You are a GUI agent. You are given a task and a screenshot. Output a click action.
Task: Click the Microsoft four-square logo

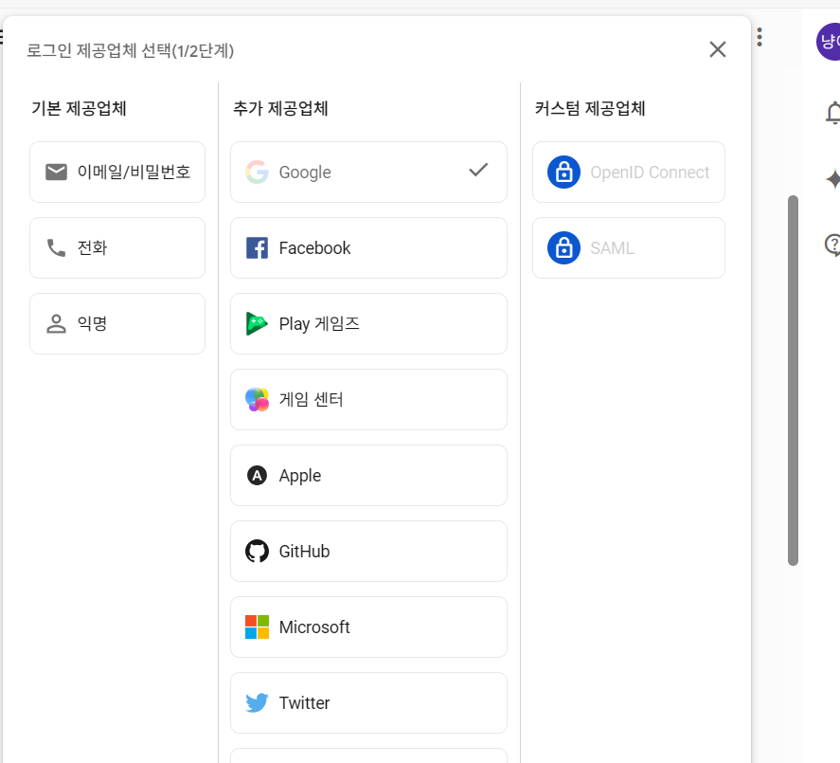[258, 627]
